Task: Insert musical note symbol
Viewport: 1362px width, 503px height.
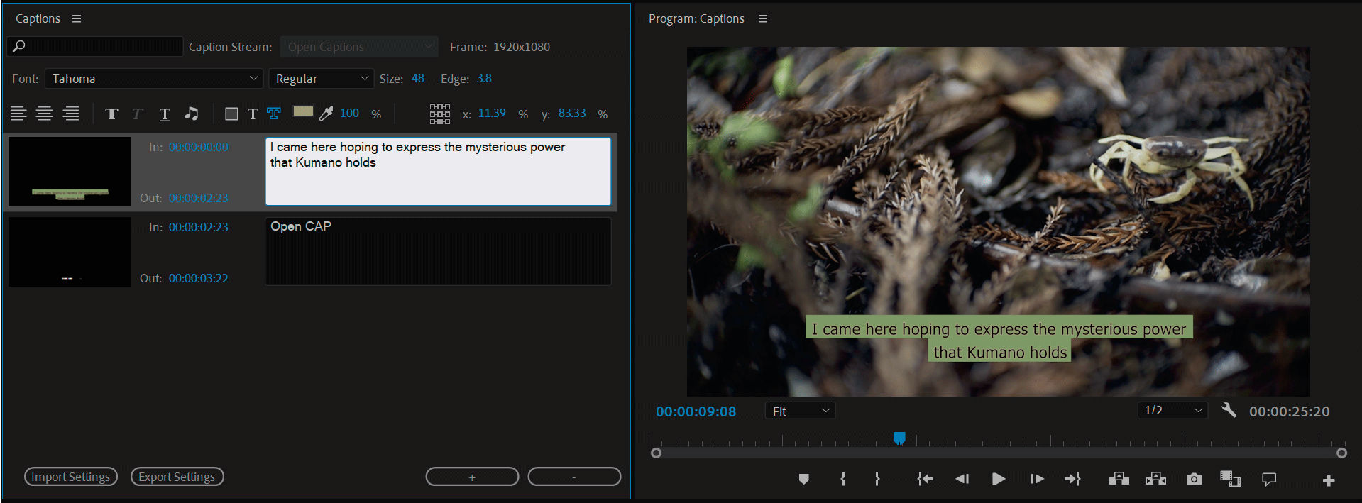Action: point(192,114)
